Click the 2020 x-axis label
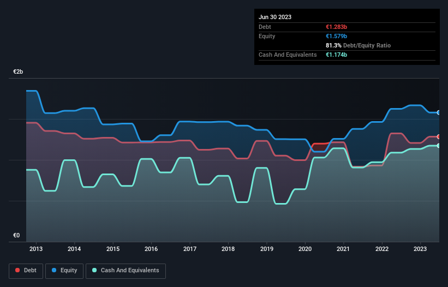 [x=305, y=249]
